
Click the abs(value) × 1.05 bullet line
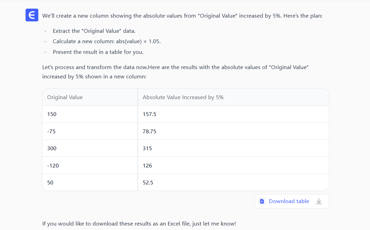(x=107, y=41)
